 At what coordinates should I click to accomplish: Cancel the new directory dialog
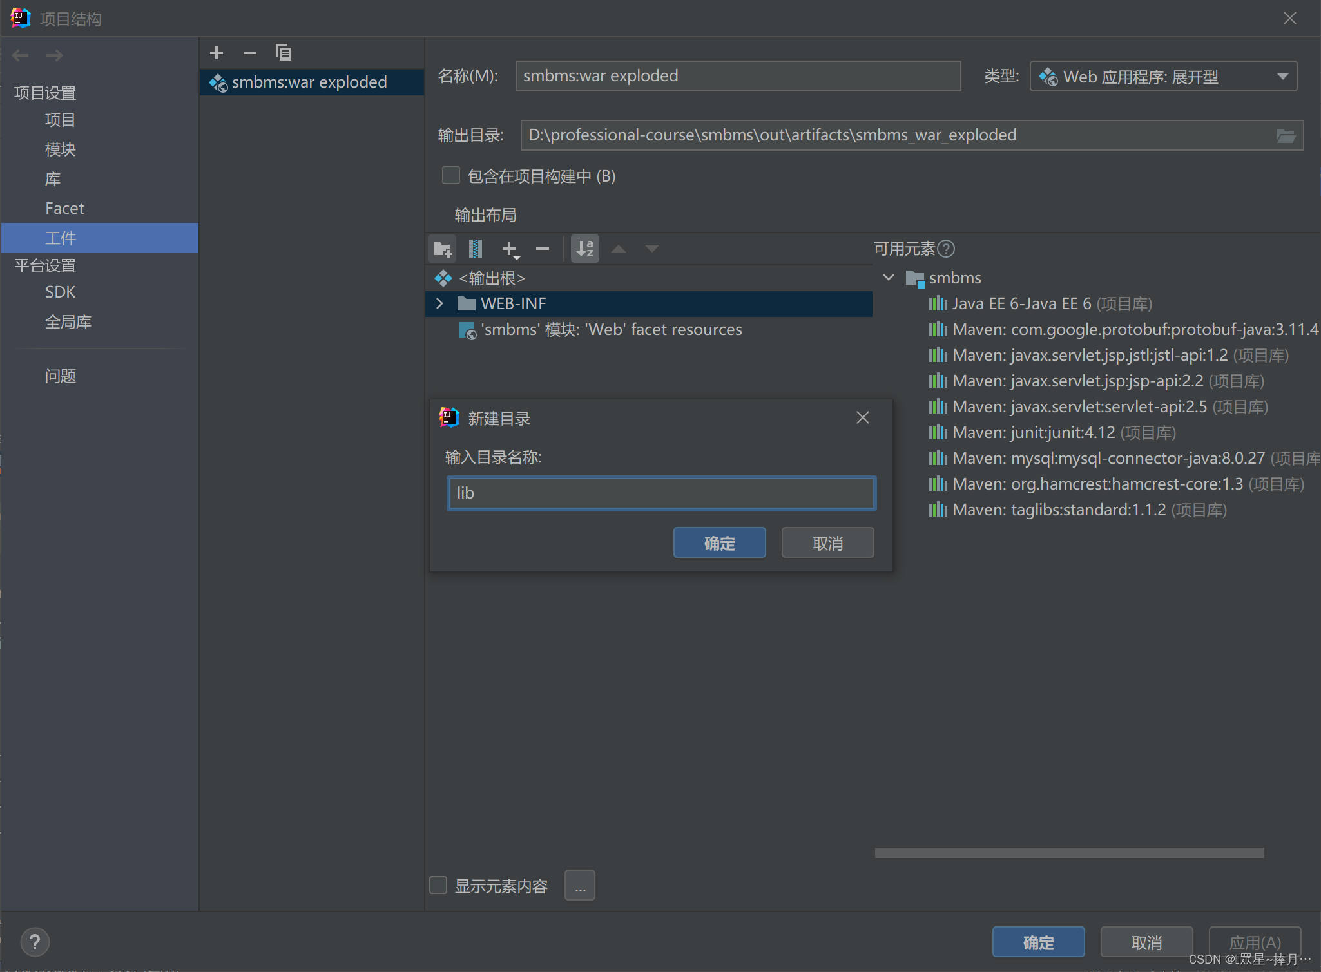(828, 543)
